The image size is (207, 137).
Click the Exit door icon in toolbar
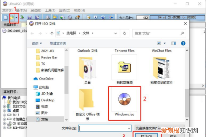tap(111, 17)
